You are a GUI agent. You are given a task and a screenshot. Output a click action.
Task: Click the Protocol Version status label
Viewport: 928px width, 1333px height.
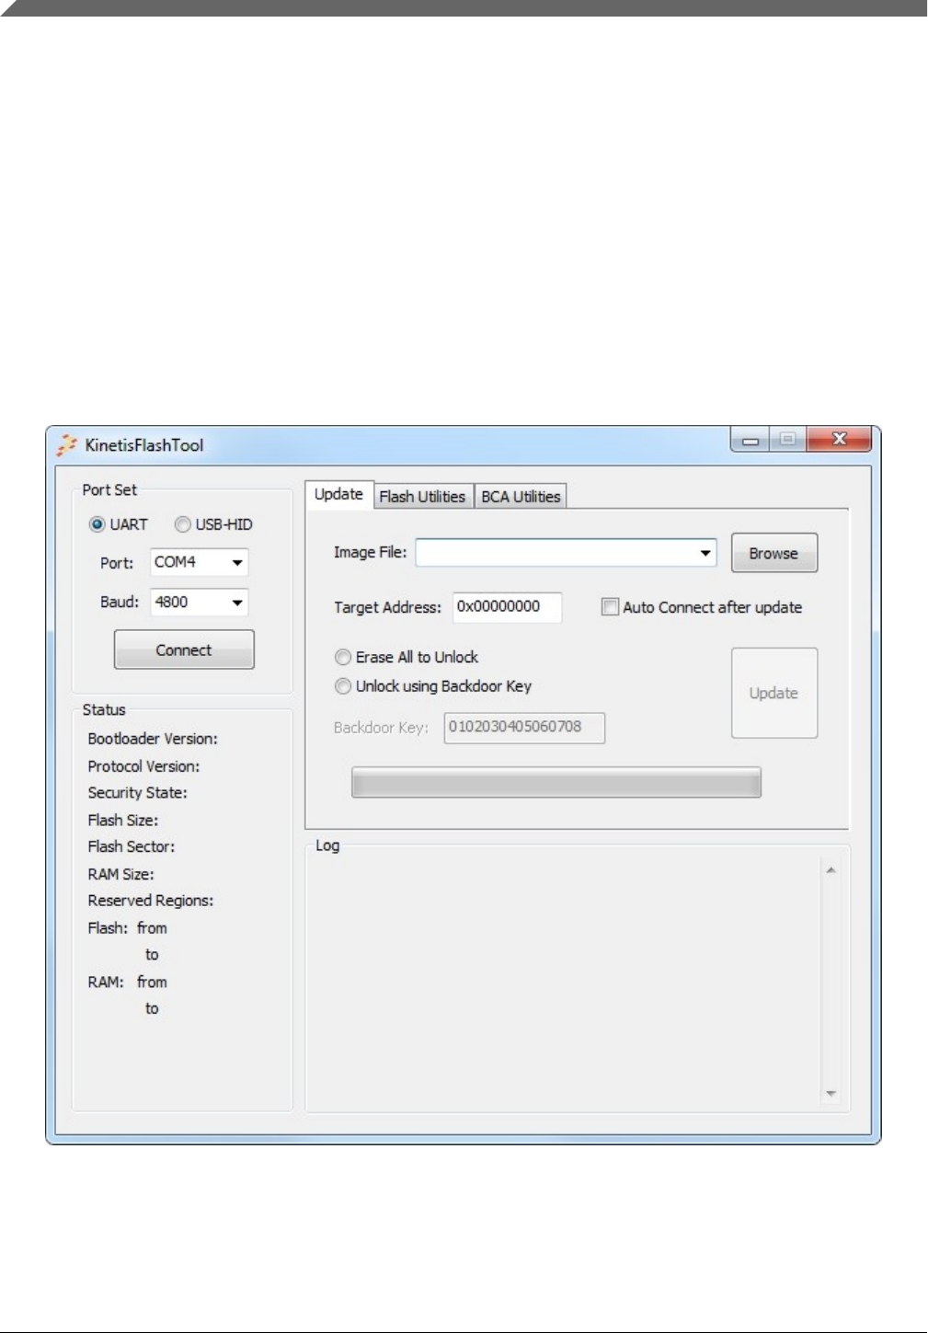[143, 766]
